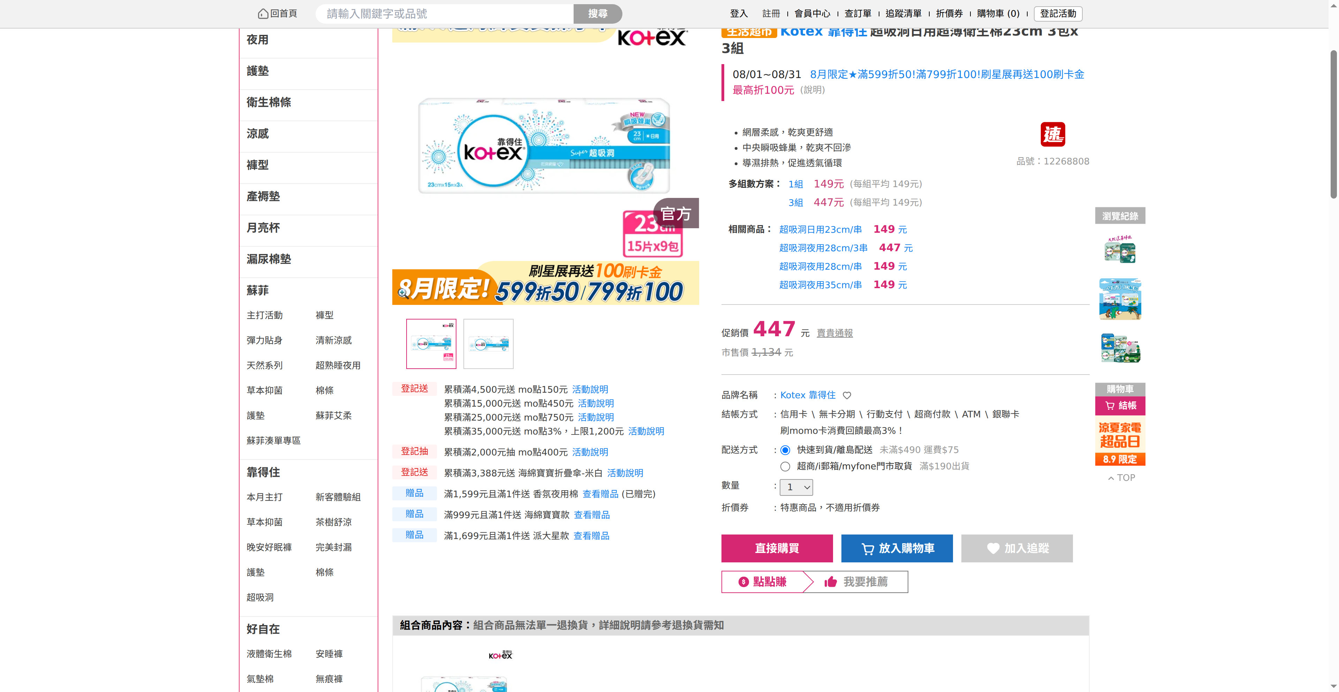Click the 放入購物車 button

[x=897, y=548]
